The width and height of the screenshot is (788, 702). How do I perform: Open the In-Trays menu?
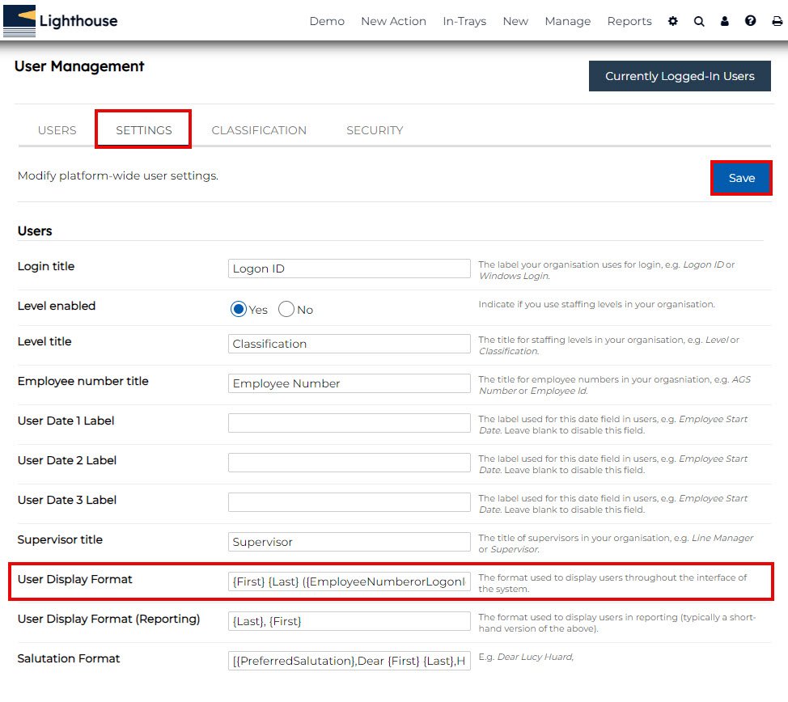464,21
